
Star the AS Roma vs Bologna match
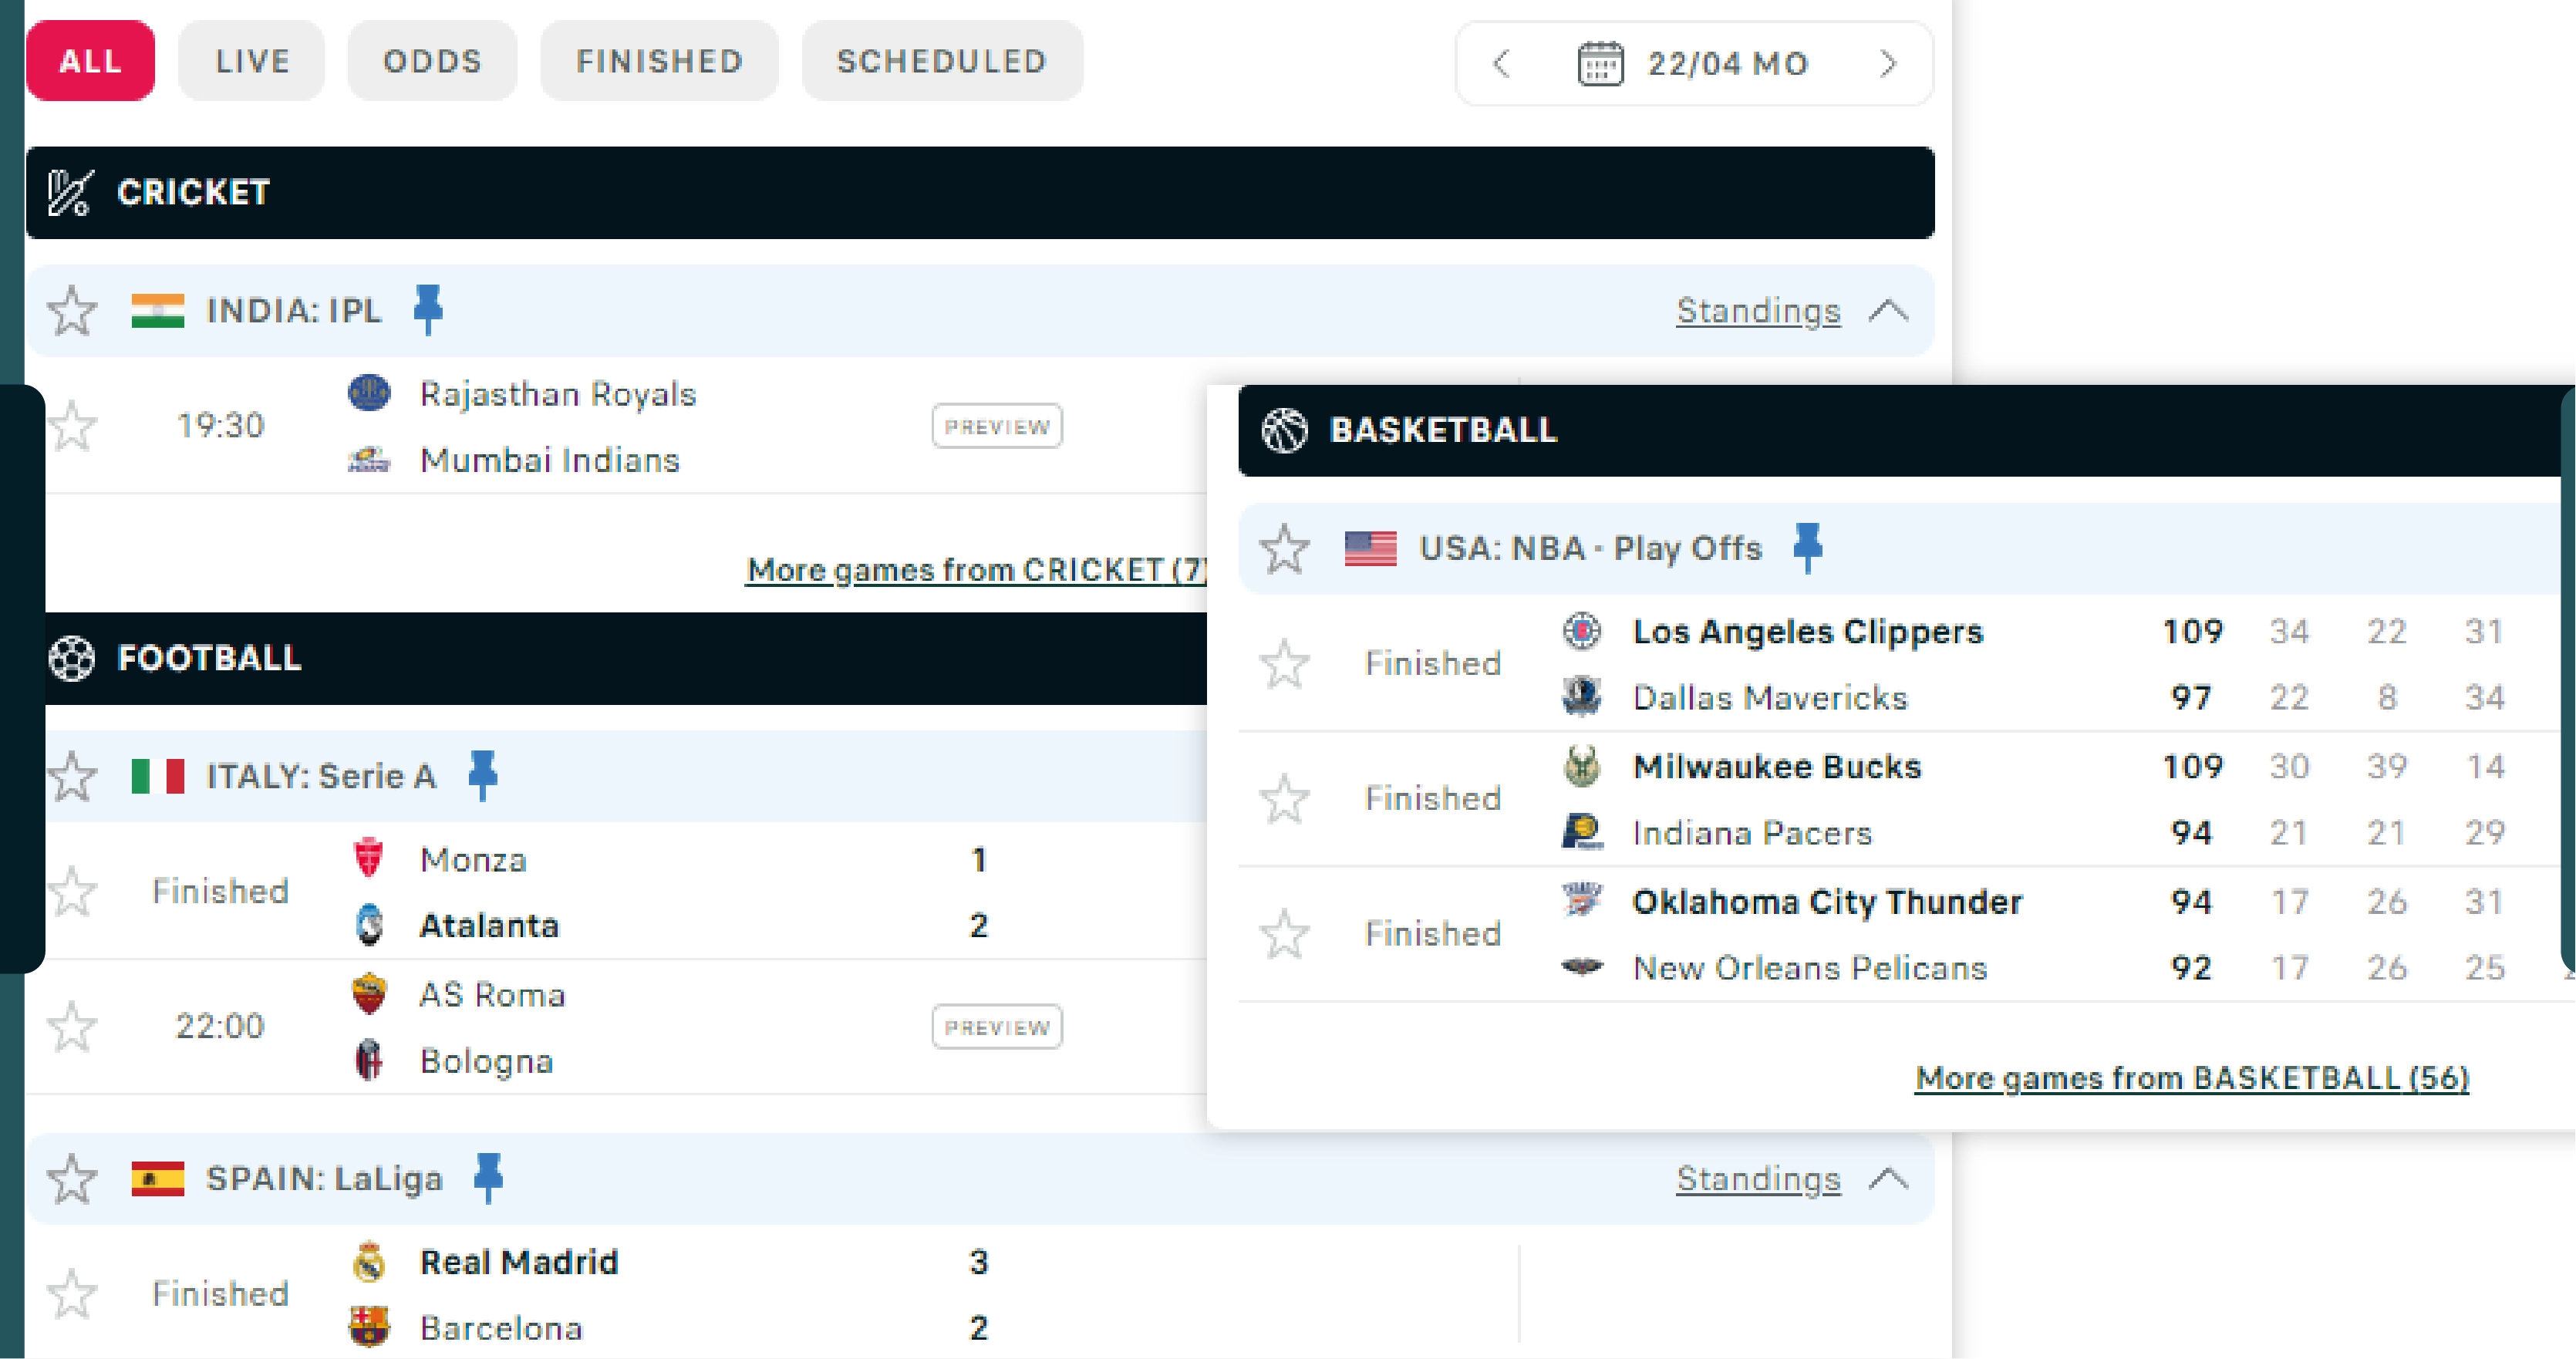[x=72, y=1027]
